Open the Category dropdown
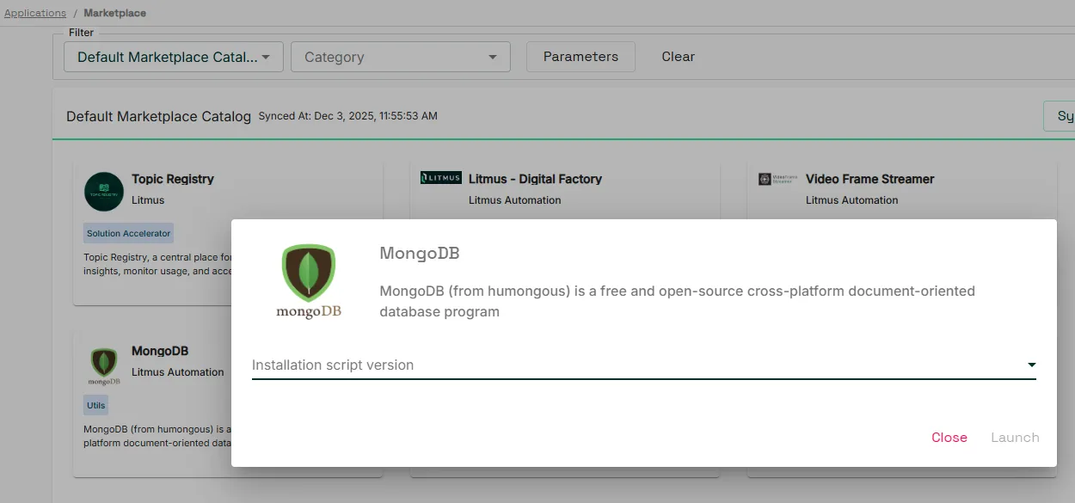Viewport: 1075px width, 503px height. (x=401, y=57)
